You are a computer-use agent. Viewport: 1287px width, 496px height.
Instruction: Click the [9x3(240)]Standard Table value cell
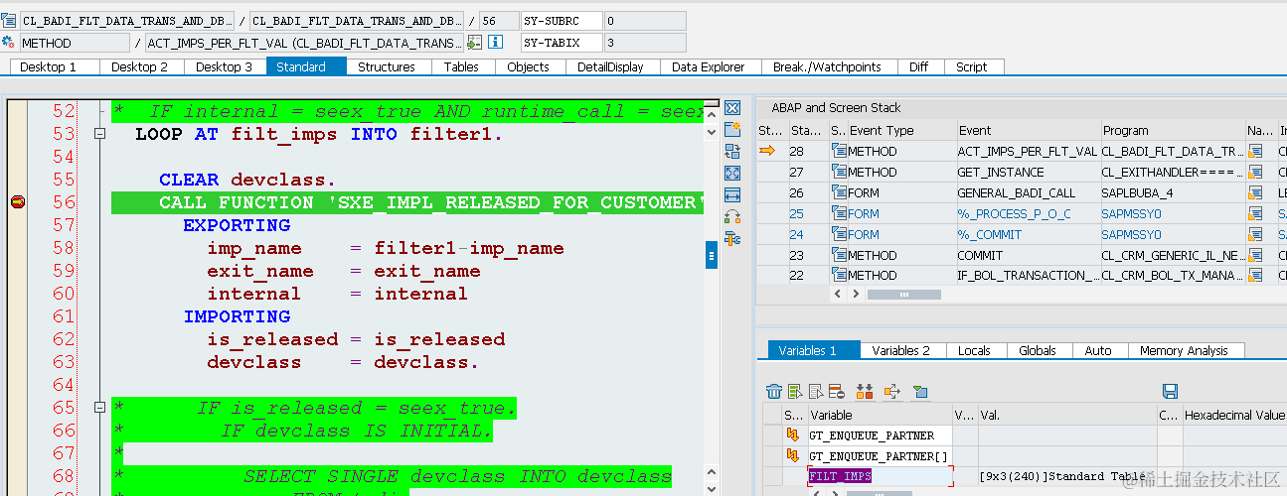point(1066,476)
